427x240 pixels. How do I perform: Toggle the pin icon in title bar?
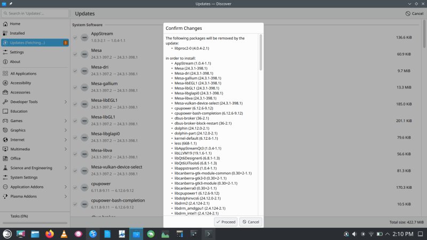(x=11, y=4)
